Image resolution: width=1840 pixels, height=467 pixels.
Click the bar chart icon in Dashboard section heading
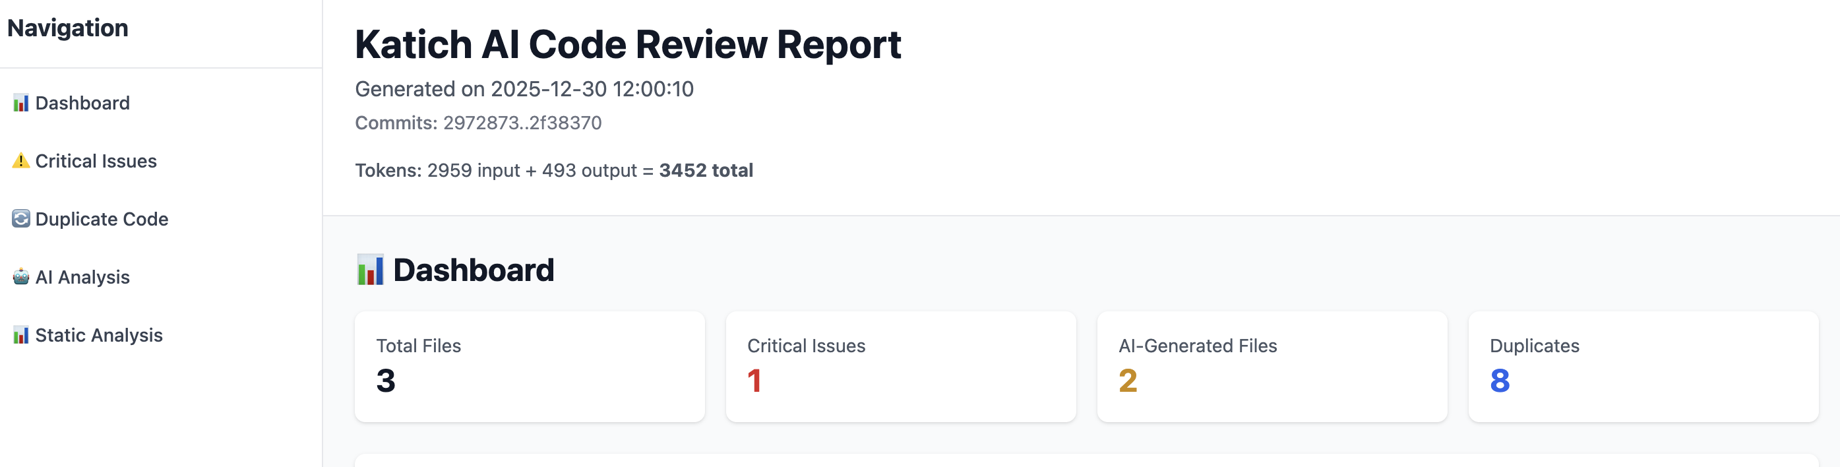point(370,270)
